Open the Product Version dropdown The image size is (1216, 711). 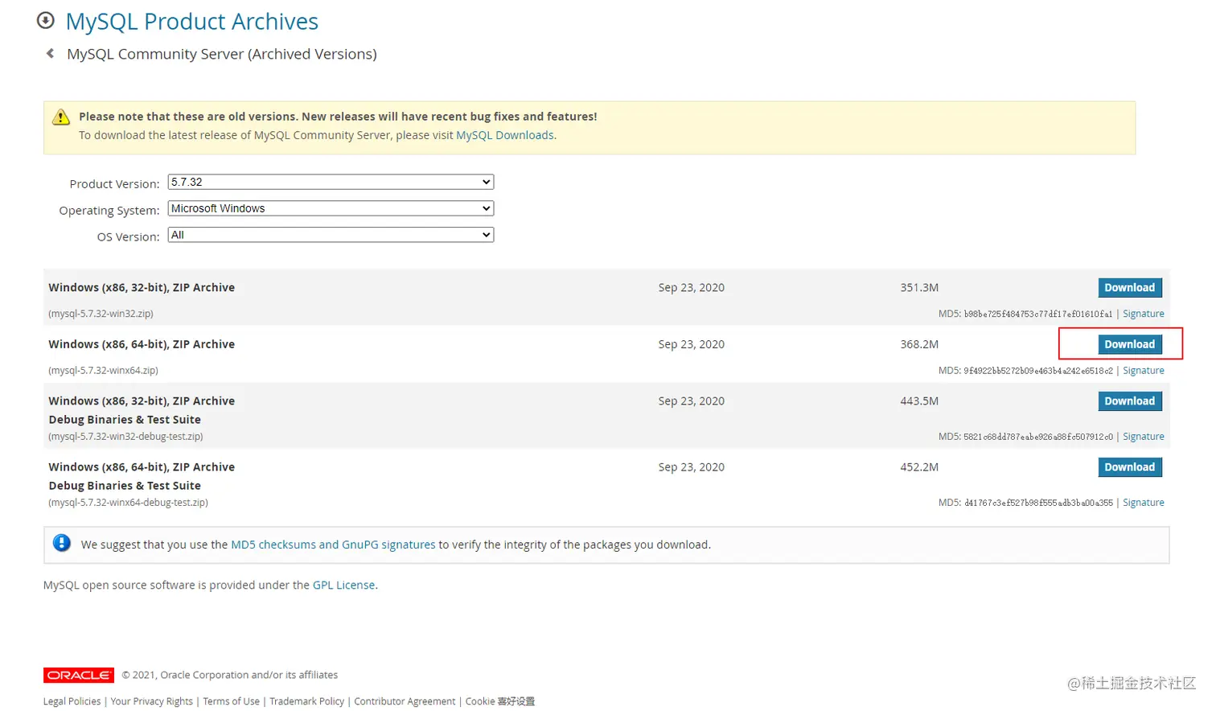click(331, 182)
